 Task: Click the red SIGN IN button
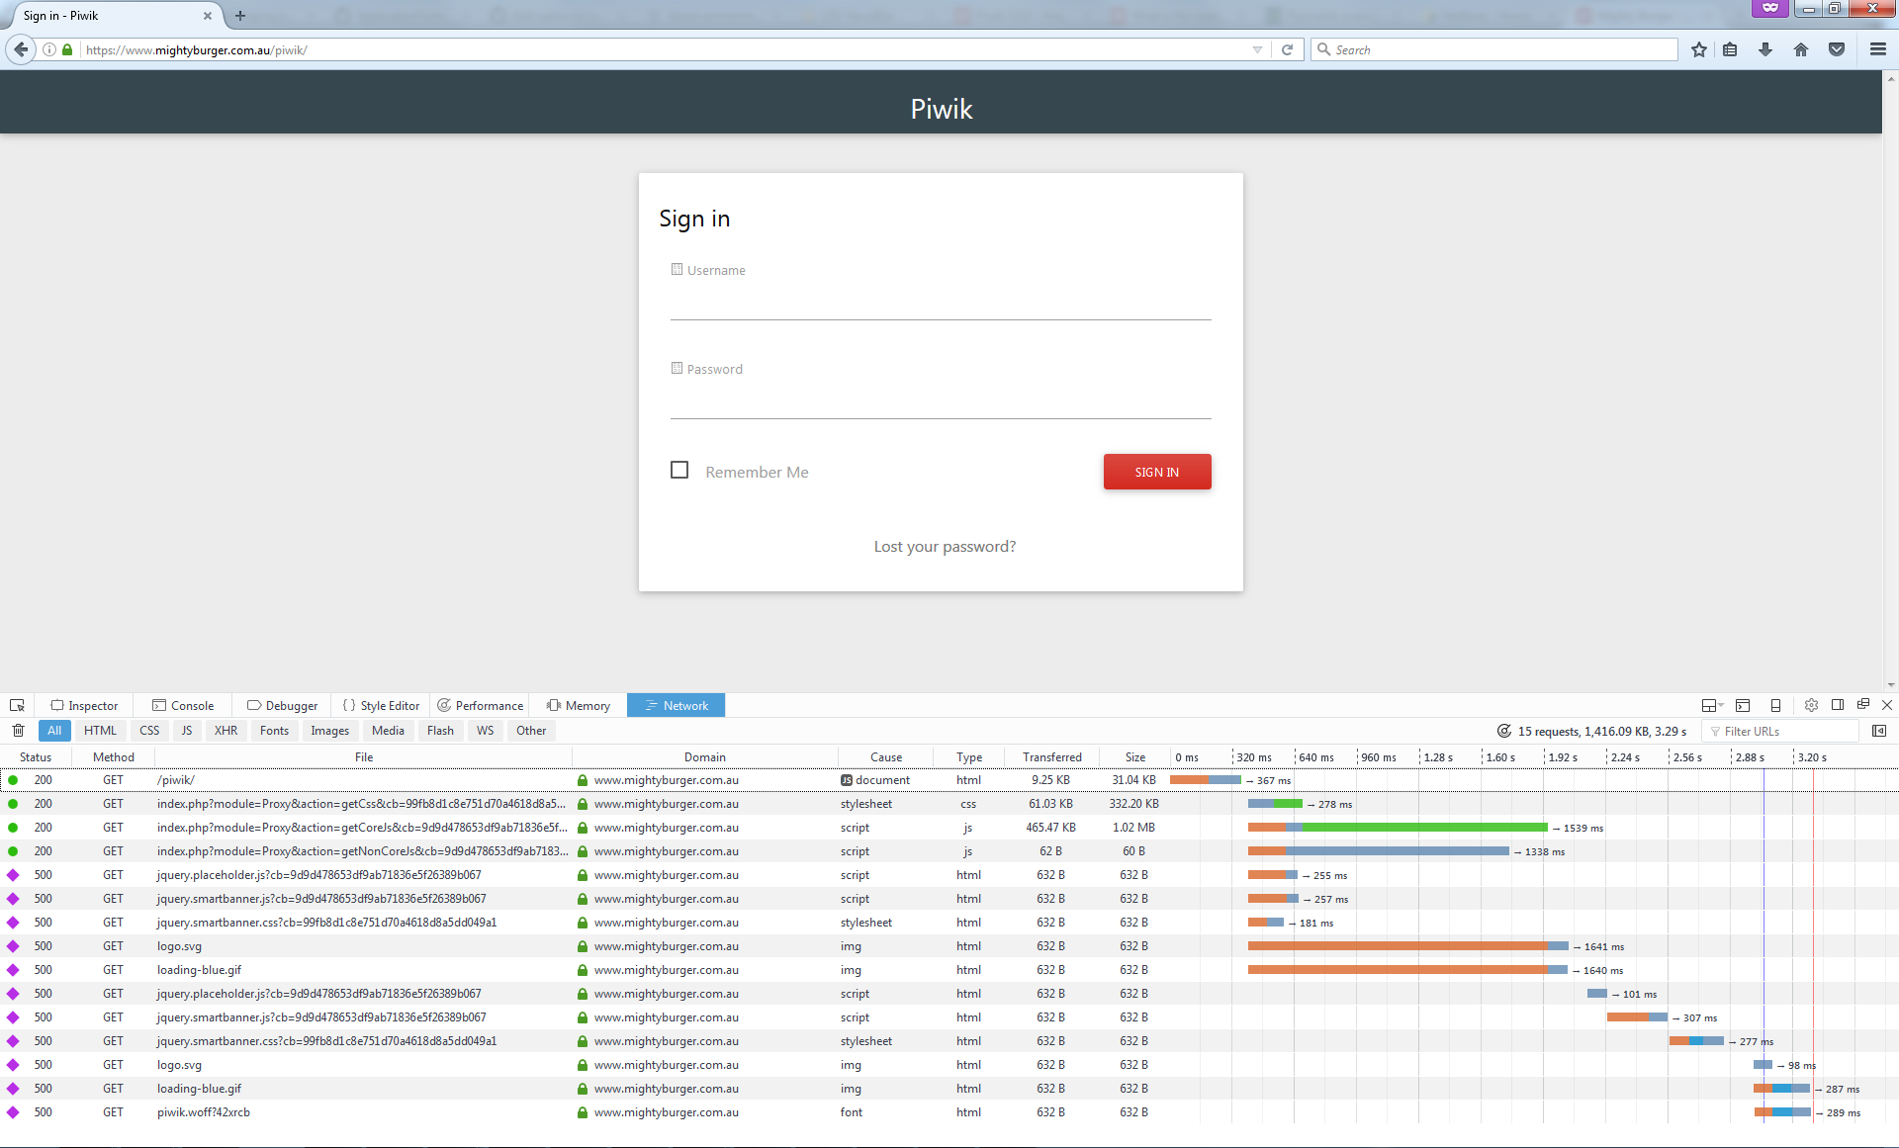pyautogui.click(x=1157, y=472)
